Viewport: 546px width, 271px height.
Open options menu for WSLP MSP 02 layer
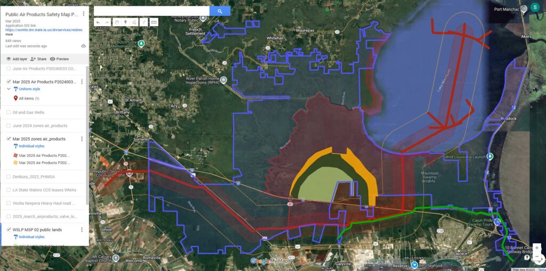[82, 229]
